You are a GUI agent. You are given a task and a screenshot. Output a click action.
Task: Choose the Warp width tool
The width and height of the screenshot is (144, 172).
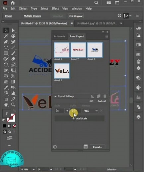(x=6, y=70)
